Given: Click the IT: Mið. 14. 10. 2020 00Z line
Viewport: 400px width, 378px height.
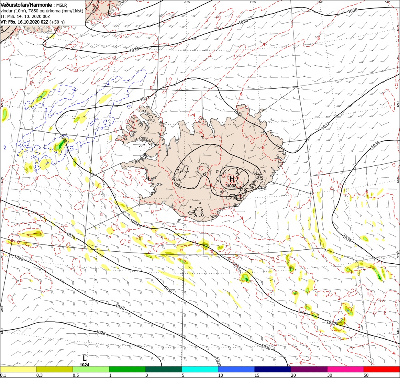Looking at the screenshot, I should pos(25,16).
